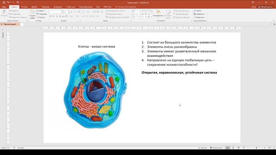Decrease font size icon
This screenshot has height=155, width=276.
pyautogui.click(x=75, y=12)
